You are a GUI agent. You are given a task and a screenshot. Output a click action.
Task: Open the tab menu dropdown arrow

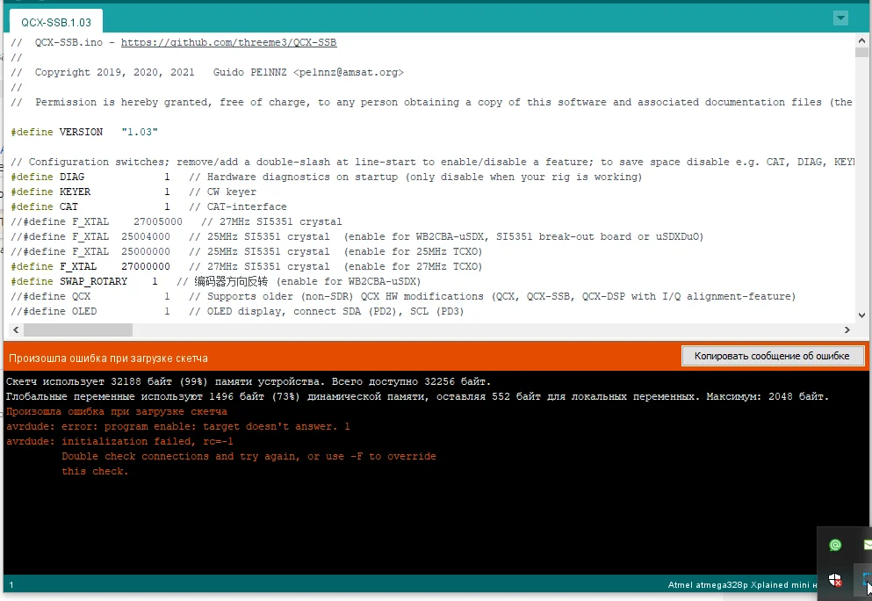(x=841, y=18)
